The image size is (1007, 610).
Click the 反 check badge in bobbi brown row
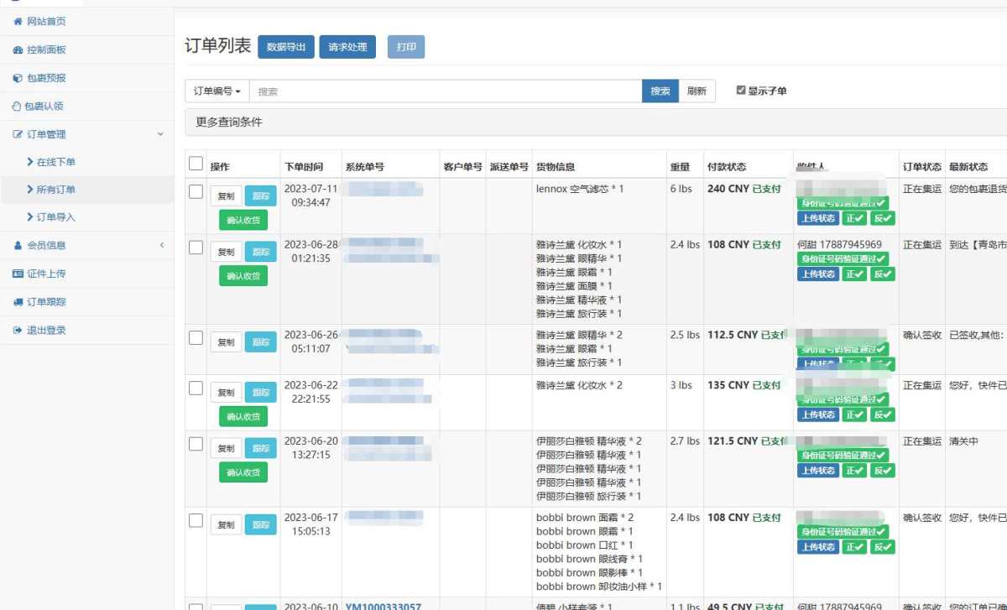click(x=883, y=547)
